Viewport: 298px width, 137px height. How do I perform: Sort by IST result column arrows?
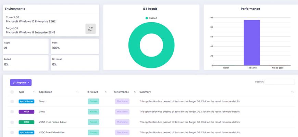click(106, 92)
